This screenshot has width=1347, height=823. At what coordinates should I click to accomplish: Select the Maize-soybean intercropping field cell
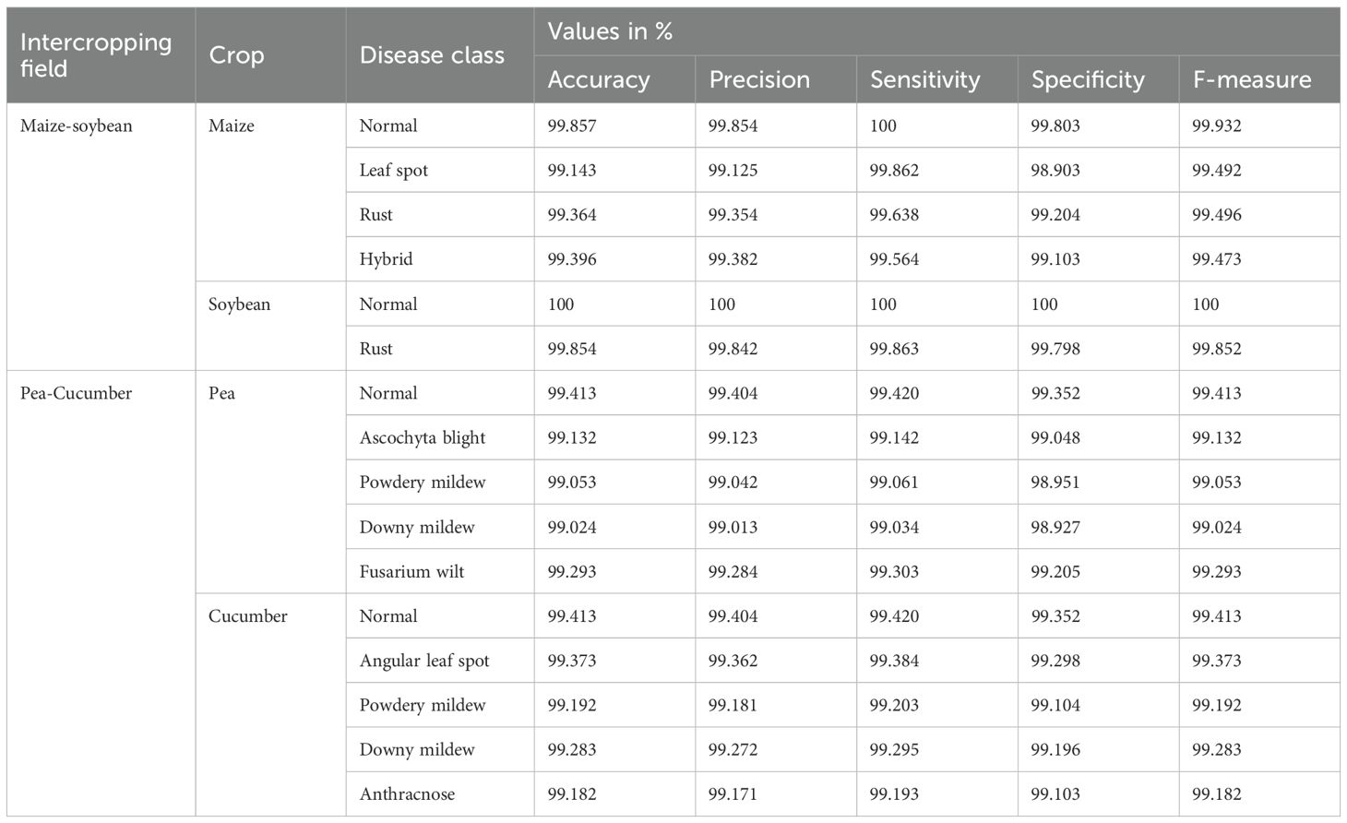pyautogui.click(x=77, y=126)
